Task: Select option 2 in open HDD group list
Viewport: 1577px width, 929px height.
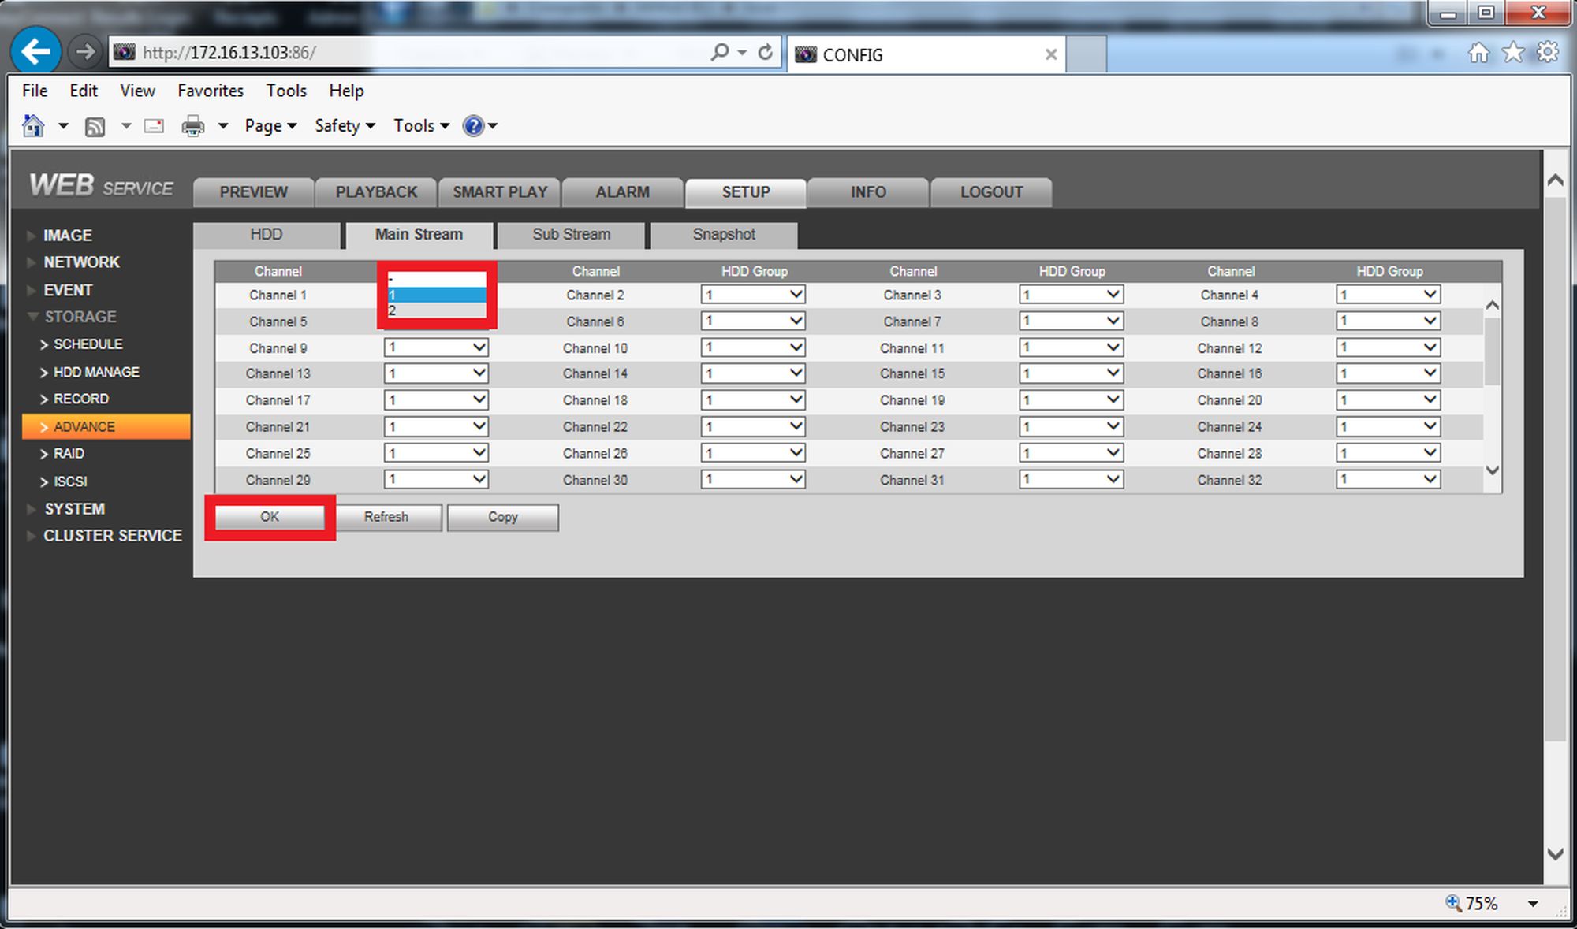Action: 437,310
